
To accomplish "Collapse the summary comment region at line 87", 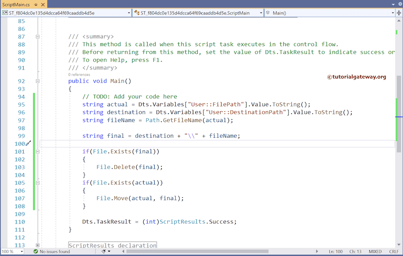I will [x=37, y=37].
